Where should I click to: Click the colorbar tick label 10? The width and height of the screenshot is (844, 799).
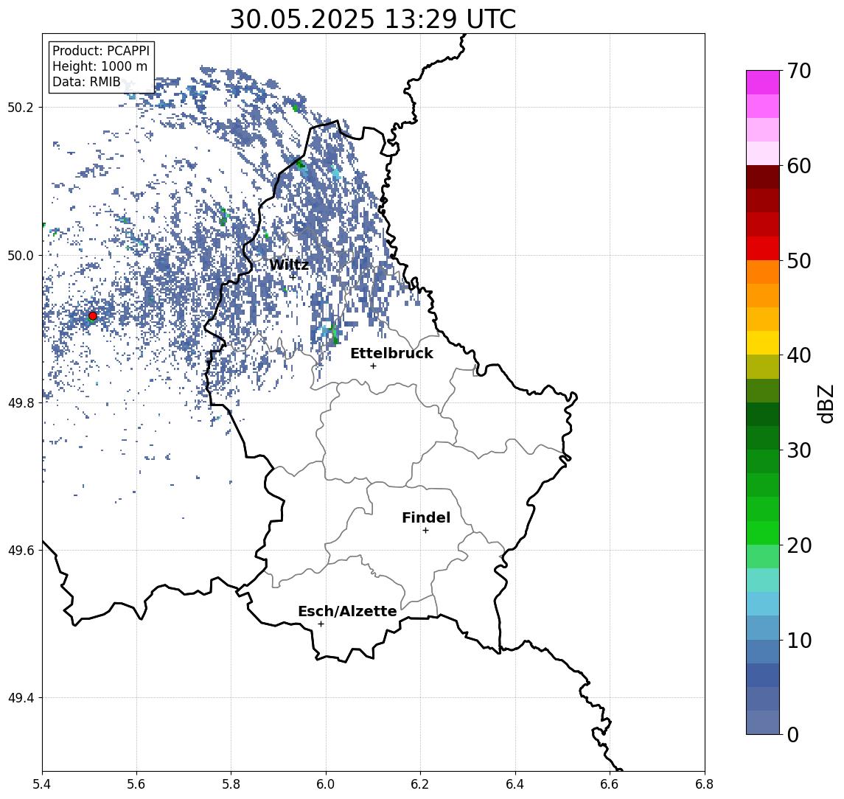[799, 640]
